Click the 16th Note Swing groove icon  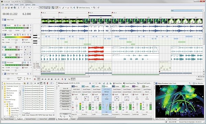click(78, 8)
